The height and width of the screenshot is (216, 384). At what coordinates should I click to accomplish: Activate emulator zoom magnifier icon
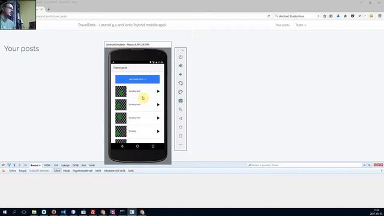pyautogui.click(x=181, y=109)
